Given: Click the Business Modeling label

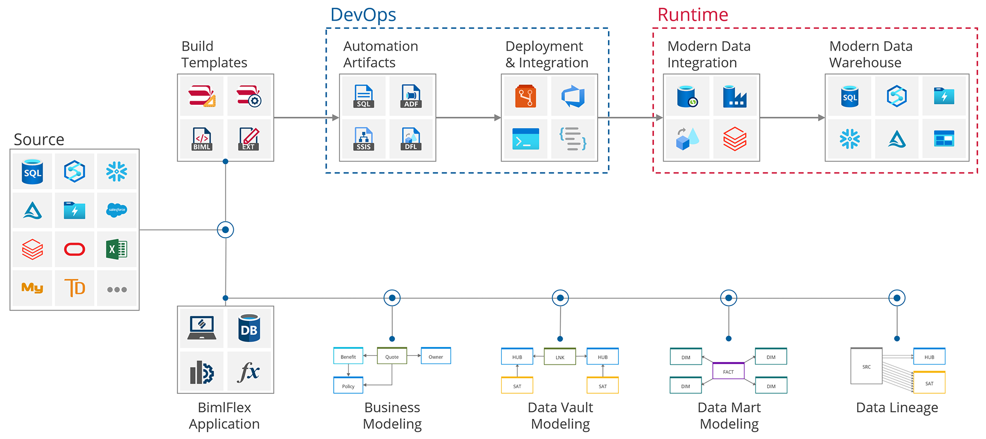Looking at the screenshot, I should (392, 415).
